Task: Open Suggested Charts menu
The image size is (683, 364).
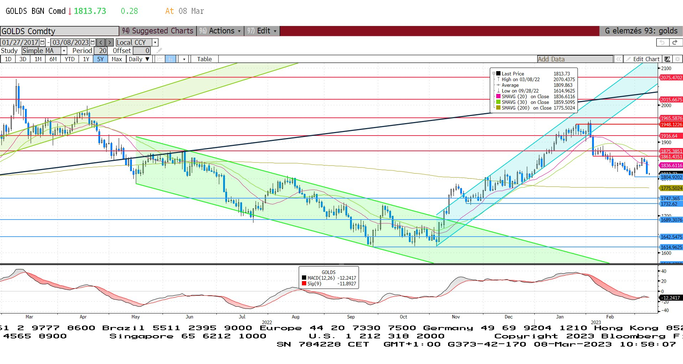Action: 157,31
